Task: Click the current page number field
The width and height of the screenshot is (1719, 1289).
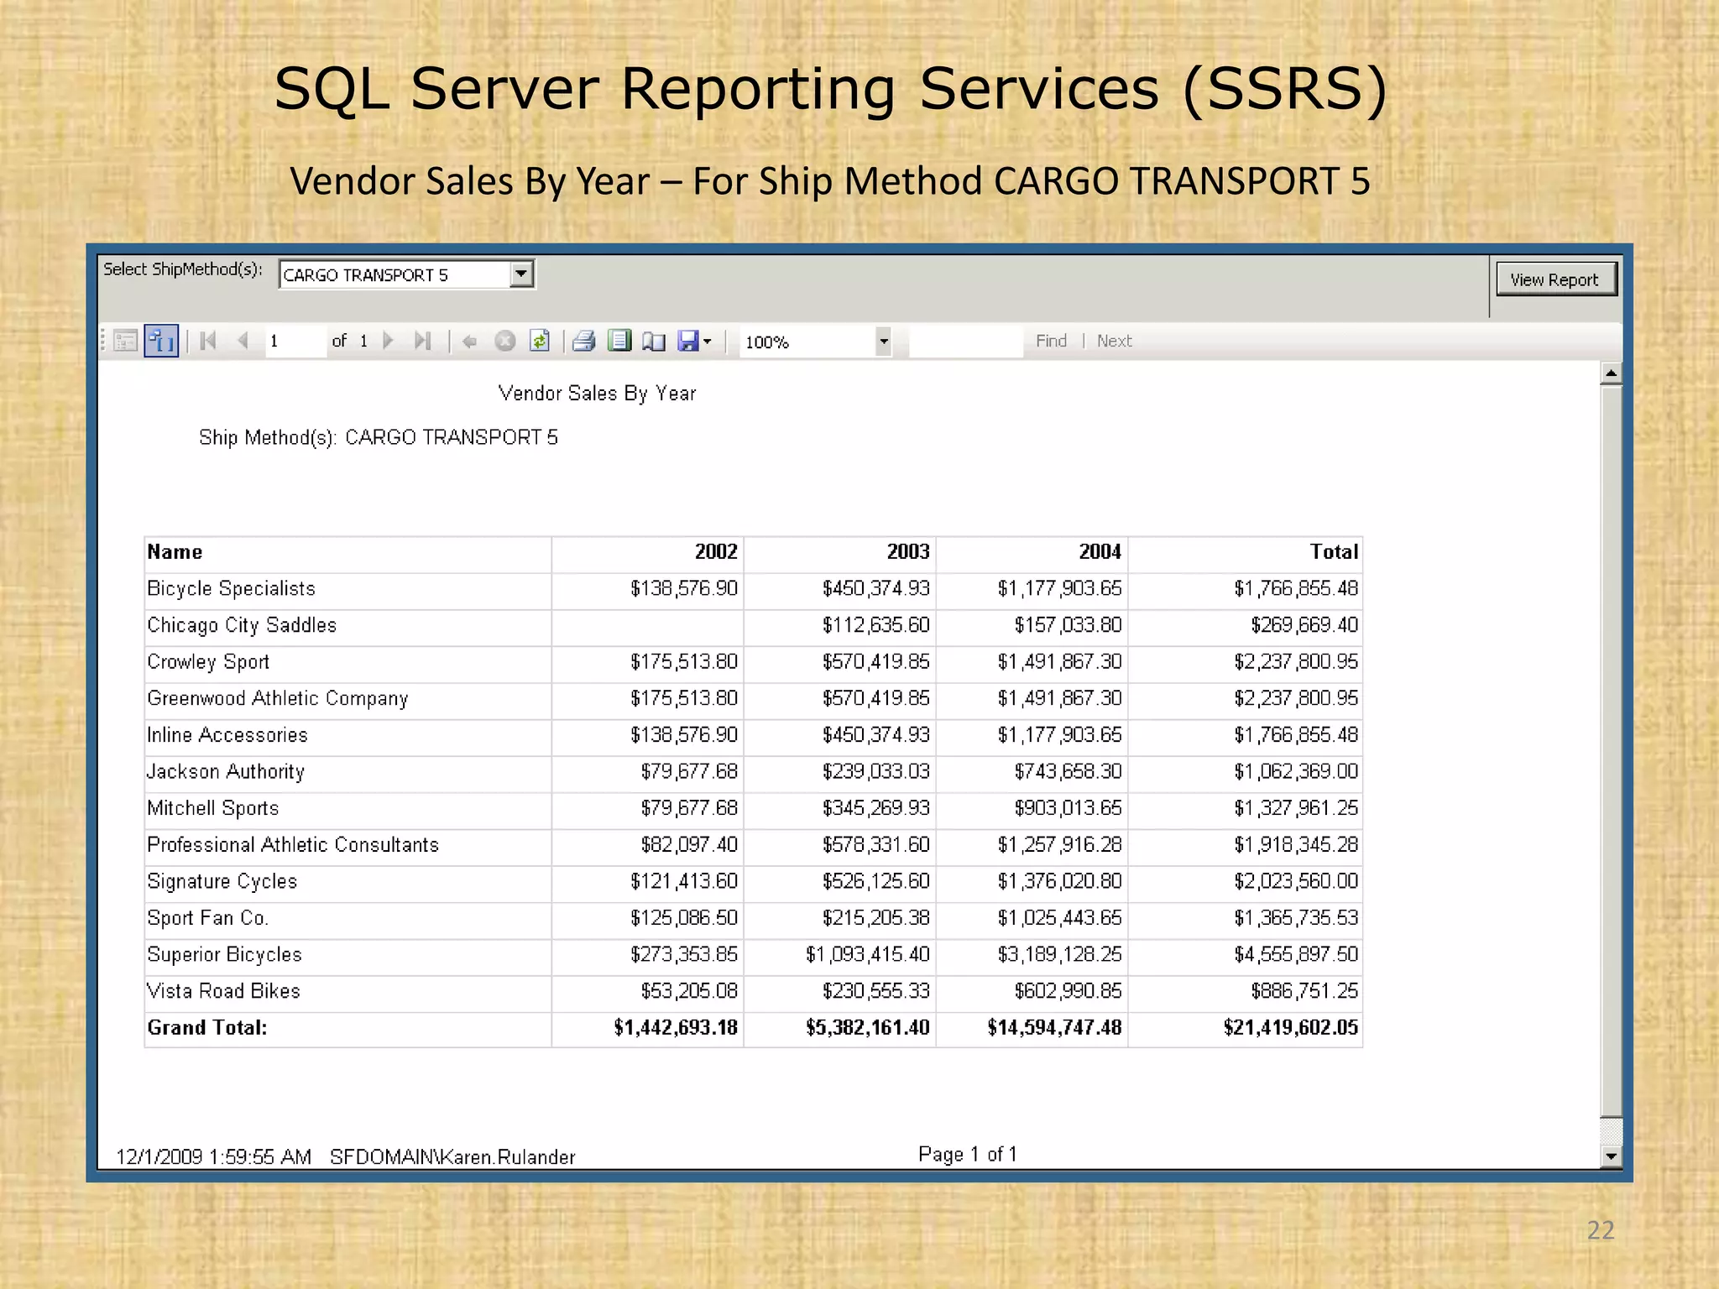Action: [x=295, y=341]
